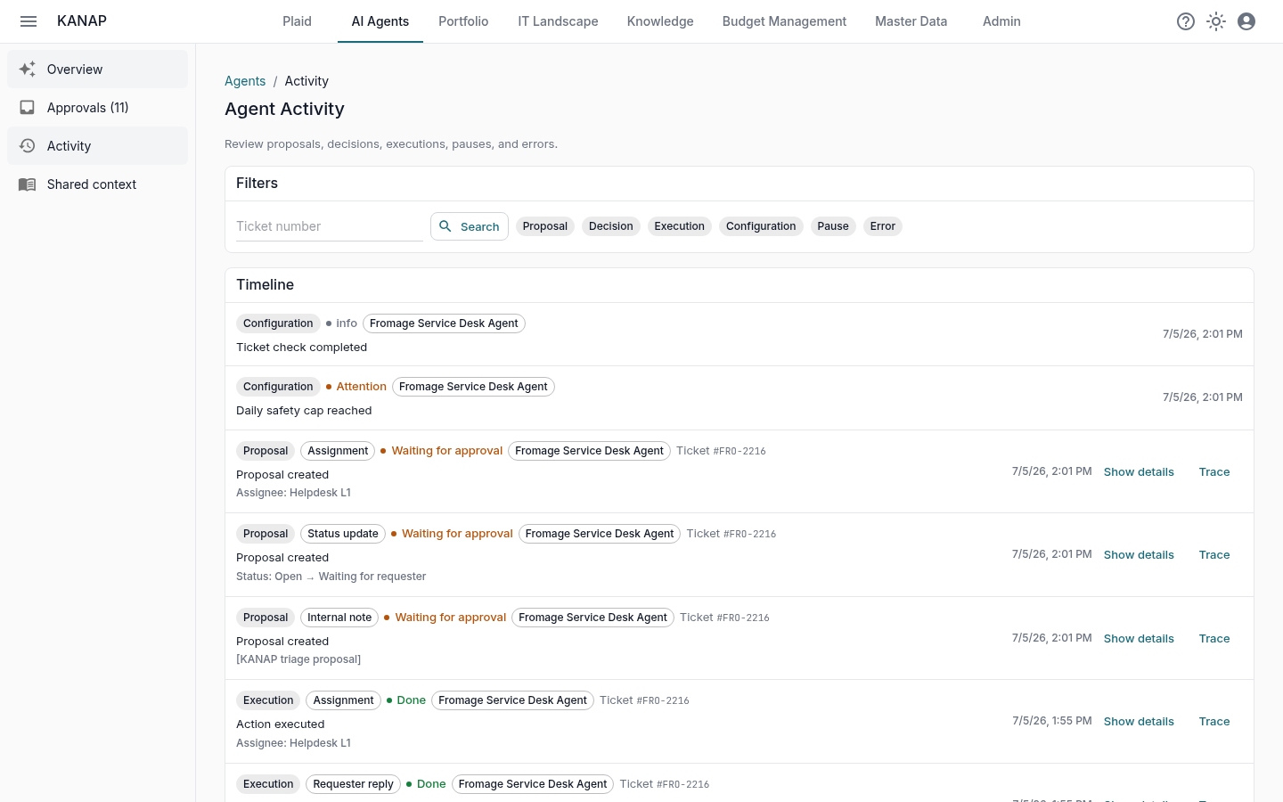
Task: Open the user account avatar
Action: (1246, 21)
